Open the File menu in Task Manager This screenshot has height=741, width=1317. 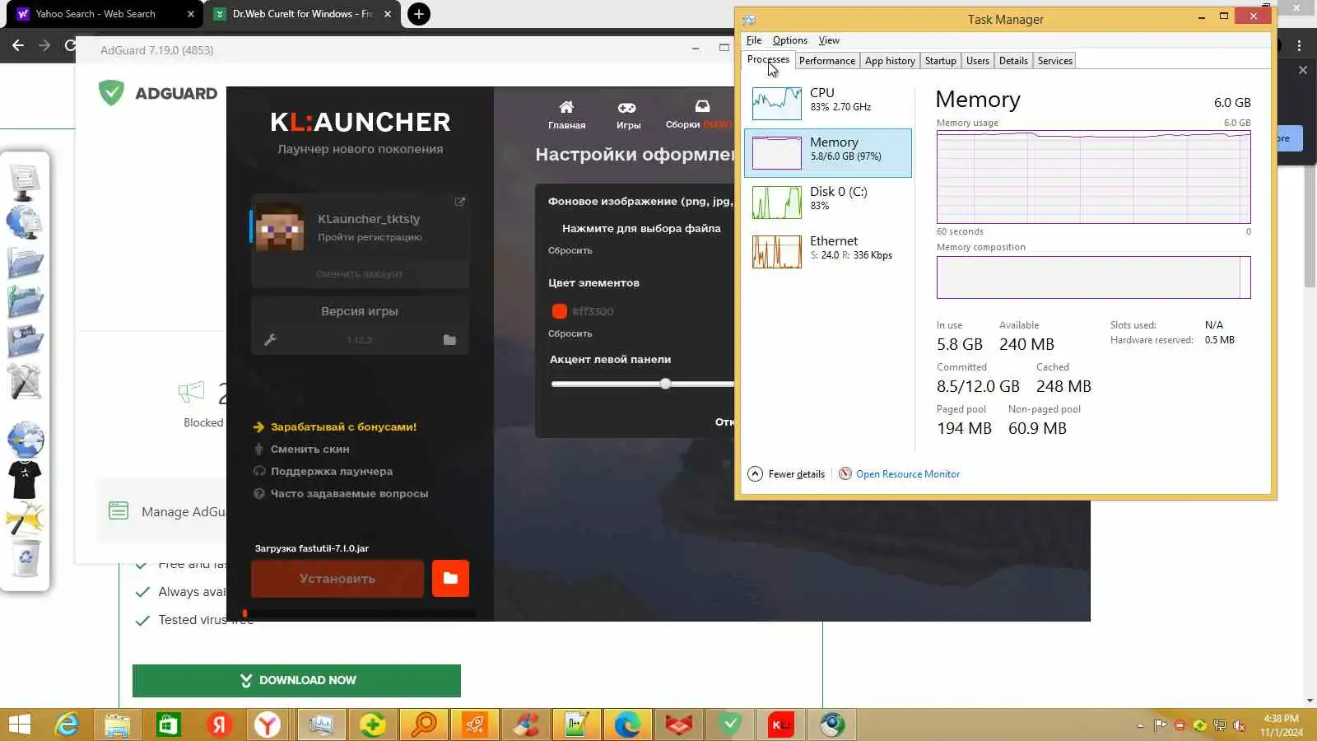(x=754, y=40)
